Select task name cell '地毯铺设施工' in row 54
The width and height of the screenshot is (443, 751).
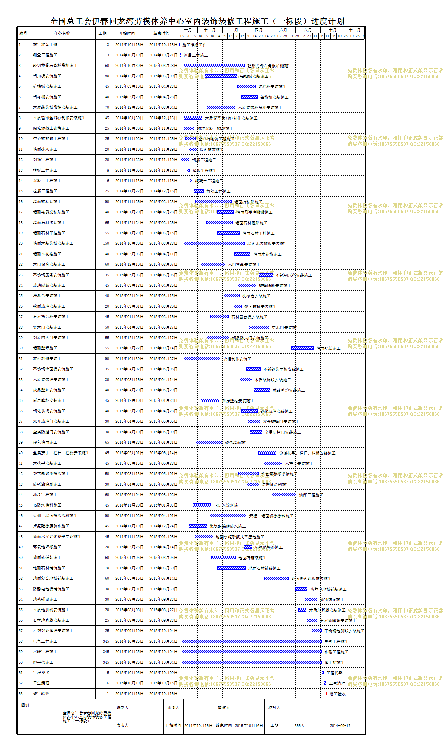click(62, 599)
